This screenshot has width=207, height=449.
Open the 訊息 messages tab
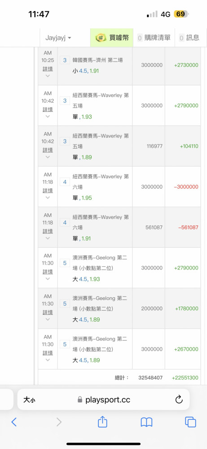point(189,38)
